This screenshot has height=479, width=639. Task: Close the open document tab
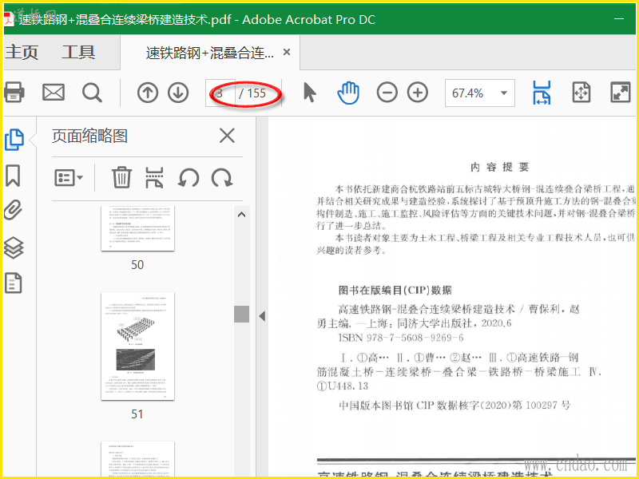pos(287,52)
